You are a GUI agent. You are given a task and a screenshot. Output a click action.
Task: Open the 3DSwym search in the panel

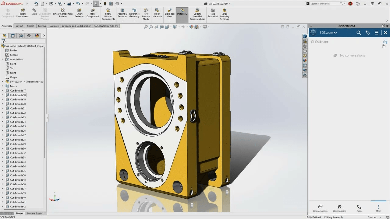tap(359, 33)
